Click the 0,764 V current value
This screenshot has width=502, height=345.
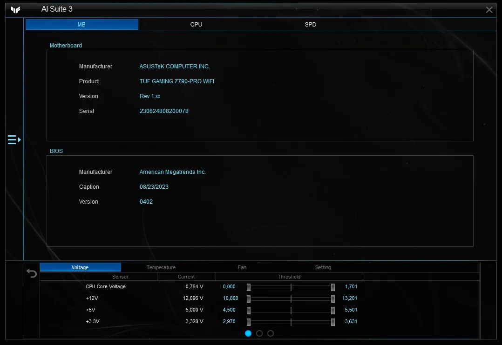[194, 286]
